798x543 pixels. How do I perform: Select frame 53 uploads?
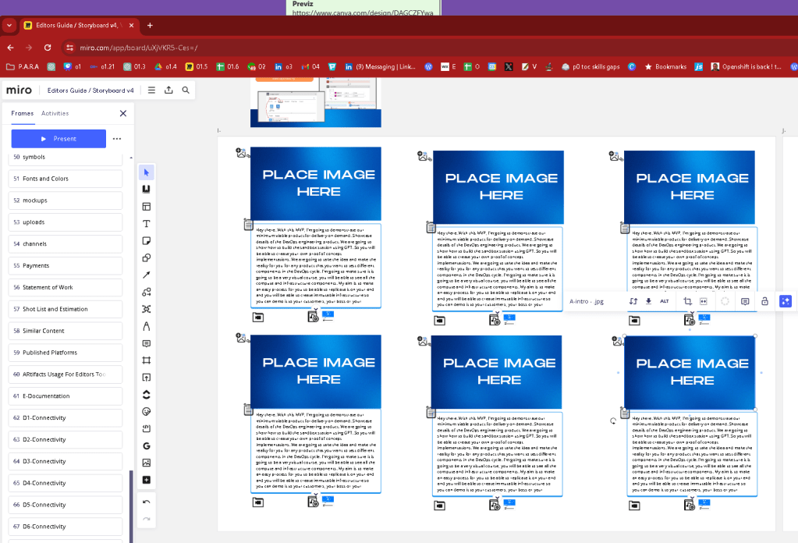click(66, 222)
